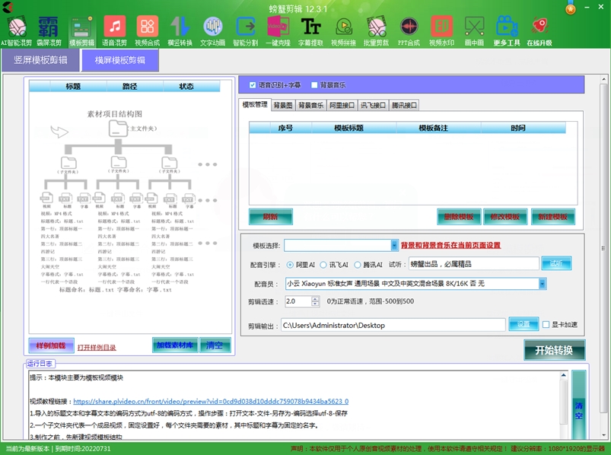Click the 新建模板 button
Screen dimensions: 611x455
tap(552, 217)
